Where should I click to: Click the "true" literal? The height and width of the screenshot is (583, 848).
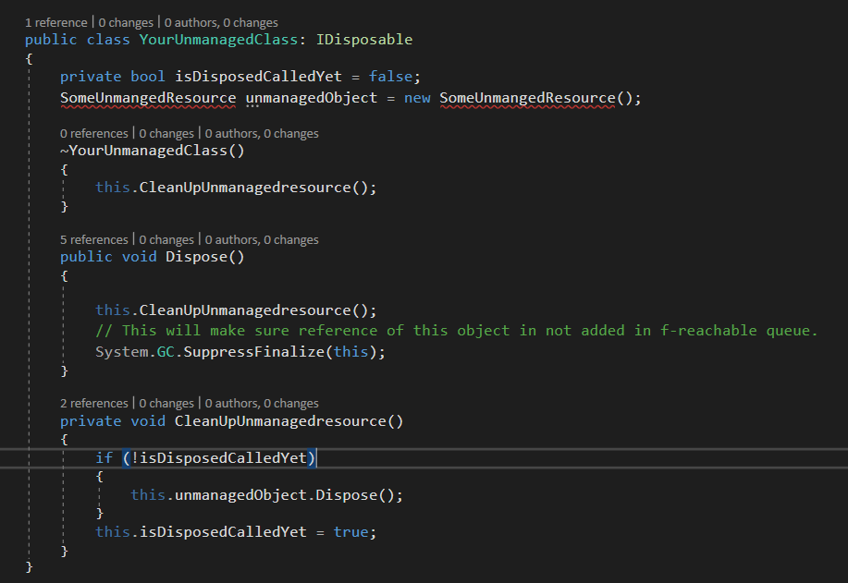pyautogui.click(x=350, y=532)
